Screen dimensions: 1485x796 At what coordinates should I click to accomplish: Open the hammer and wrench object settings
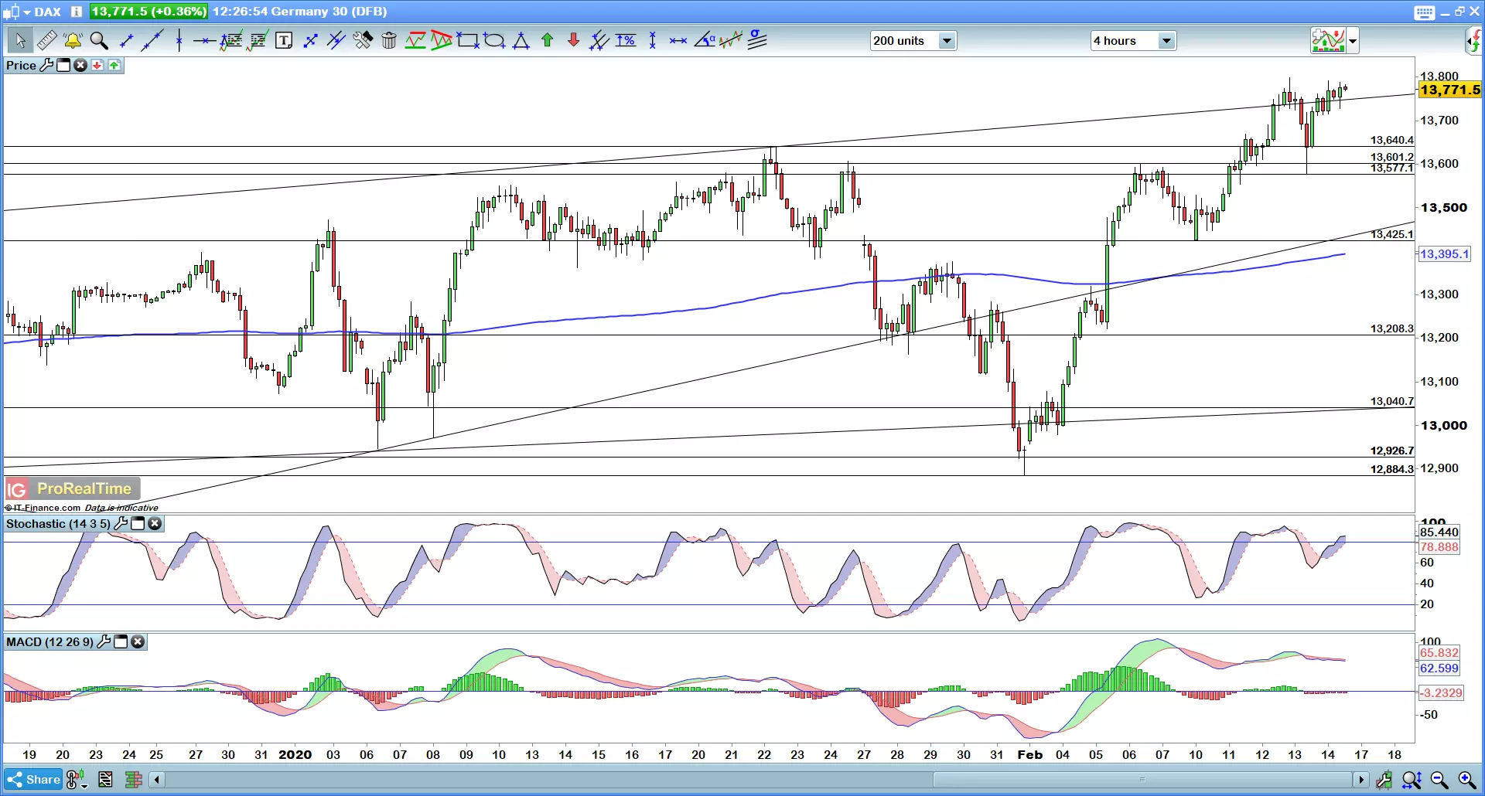pyautogui.click(x=363, y=40)
